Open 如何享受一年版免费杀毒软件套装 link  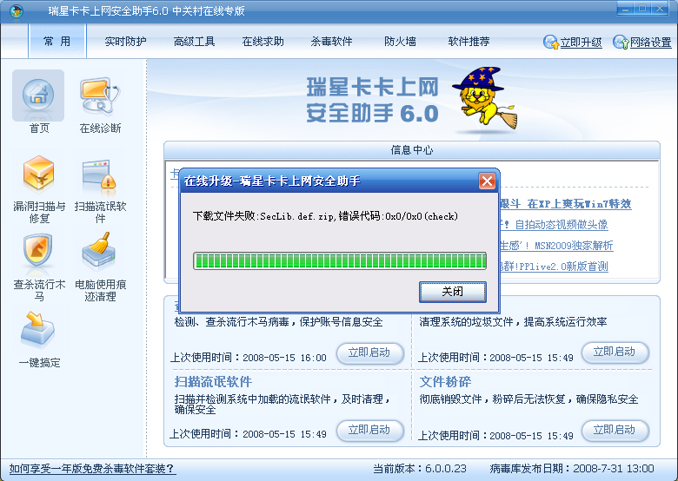point(92,469)
